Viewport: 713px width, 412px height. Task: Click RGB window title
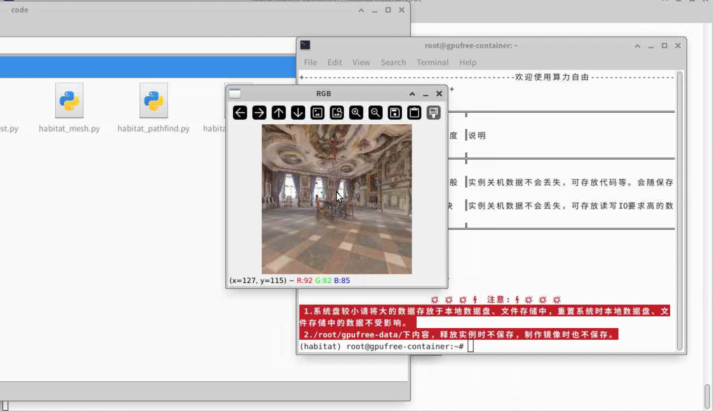(x=324, y=94)
